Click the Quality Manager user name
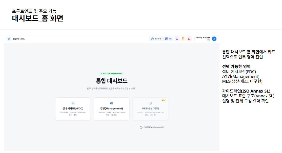 pyautogui.click(x=203, y=37)
